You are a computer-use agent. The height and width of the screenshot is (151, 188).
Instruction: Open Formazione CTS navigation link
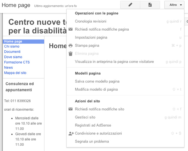click(x=17, y=62)
